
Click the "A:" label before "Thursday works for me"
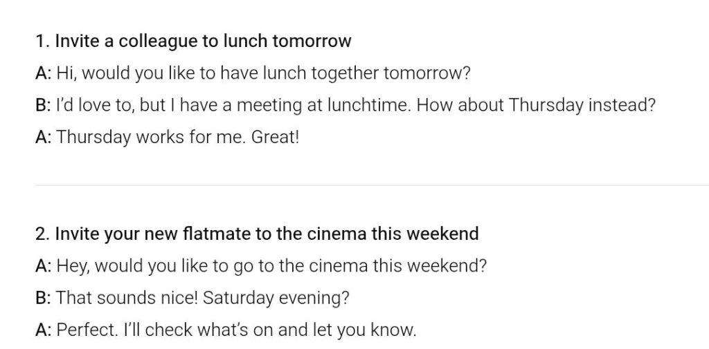[43, 137]
